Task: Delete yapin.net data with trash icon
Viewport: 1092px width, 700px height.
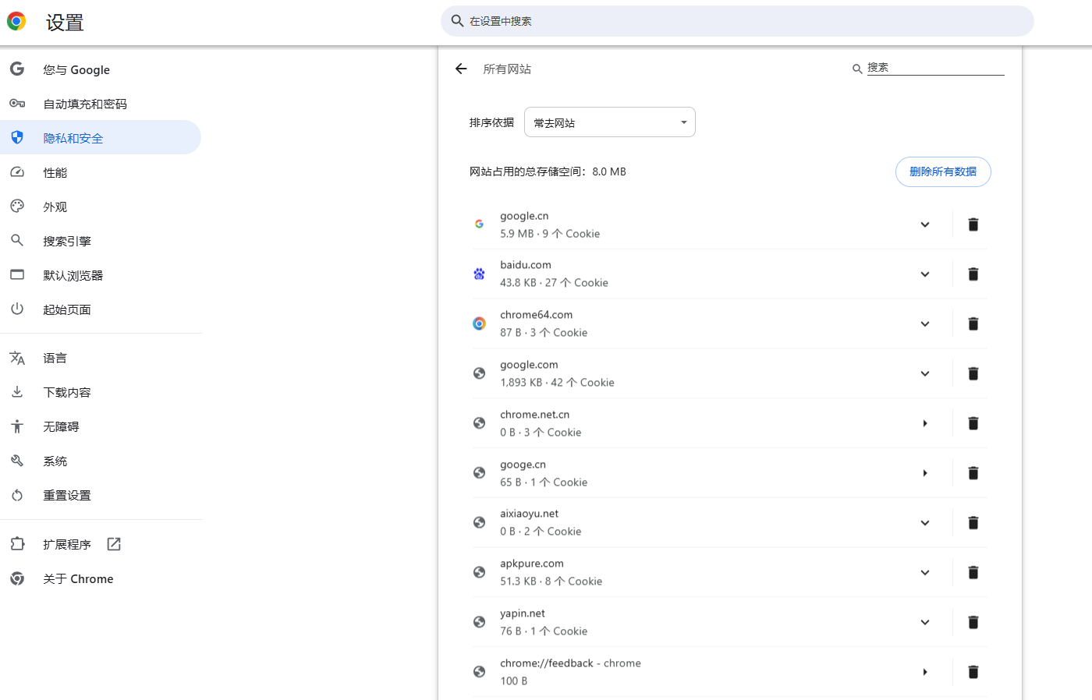Action: 973,622
